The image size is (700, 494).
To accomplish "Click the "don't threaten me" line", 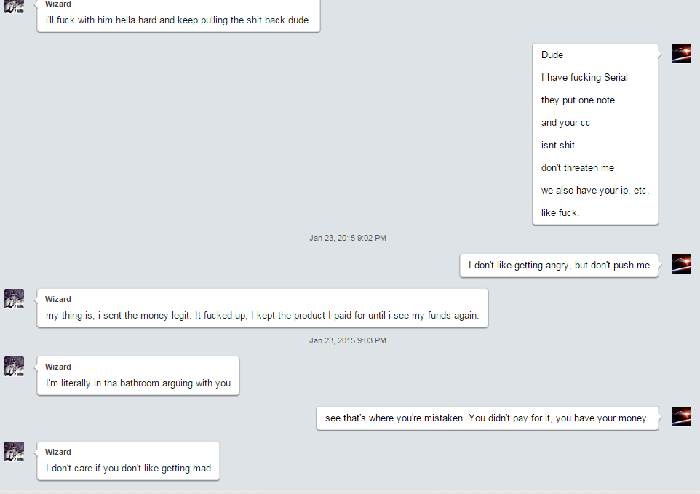I will pos(578,168).
